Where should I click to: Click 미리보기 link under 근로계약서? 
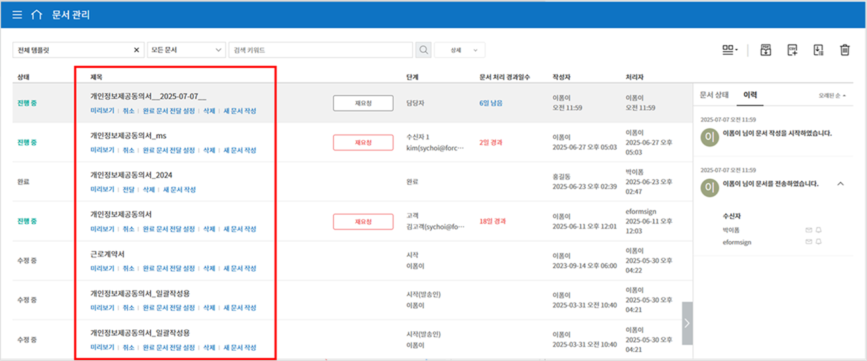pos(102,268)
